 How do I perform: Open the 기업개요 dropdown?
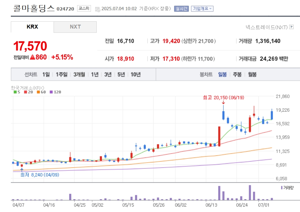click(202, 9)
